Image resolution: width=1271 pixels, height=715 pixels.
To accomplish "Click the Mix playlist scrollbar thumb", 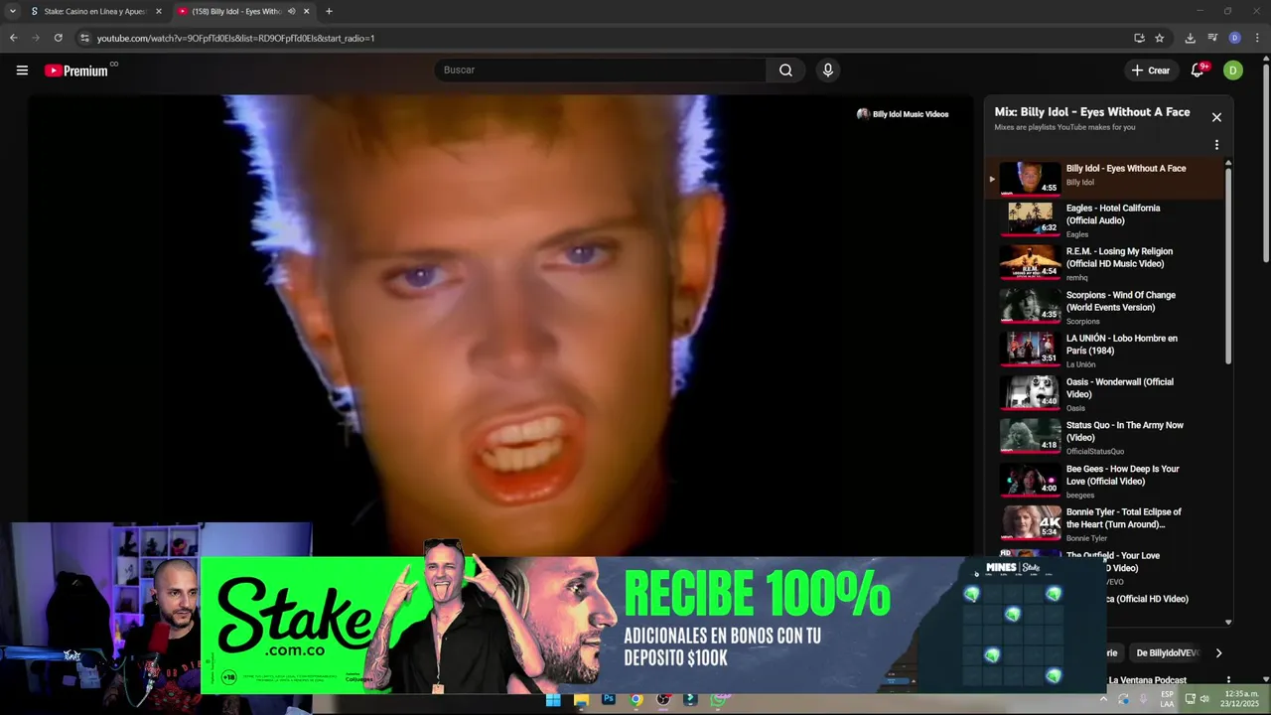I will [x=1228, y=264].
